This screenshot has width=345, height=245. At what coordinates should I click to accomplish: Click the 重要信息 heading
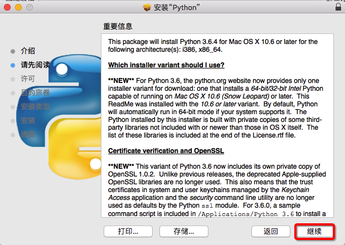tap(118, 26)
